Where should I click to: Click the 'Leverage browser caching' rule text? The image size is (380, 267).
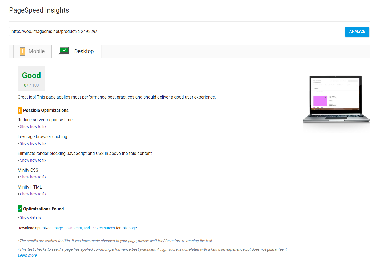pos(42,136)
